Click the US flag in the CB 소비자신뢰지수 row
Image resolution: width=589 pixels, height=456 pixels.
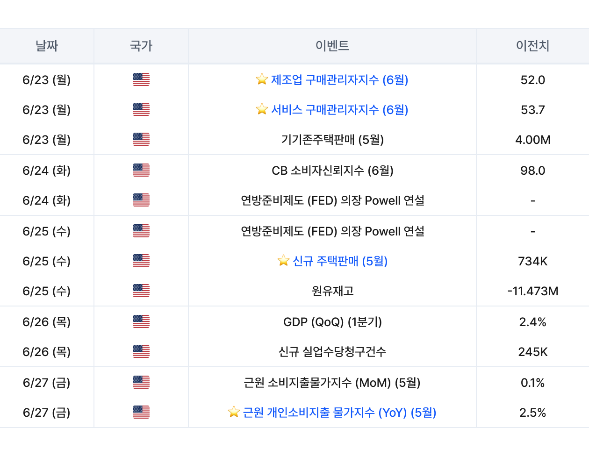click(x=141, y=170)
